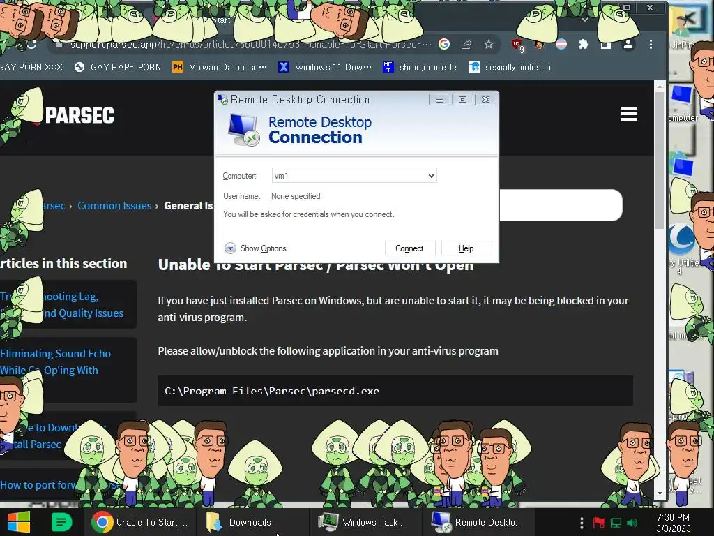Image resolution: width=714 pixels, height=536 pixels.
Task: Click the vertical scrollbar thumb
Action: coord(660,161)
